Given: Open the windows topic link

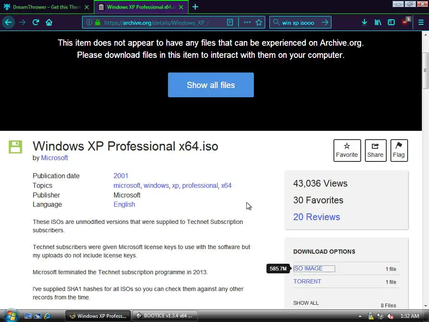Looking at the screenshot, I should click(x=156, y=186).
